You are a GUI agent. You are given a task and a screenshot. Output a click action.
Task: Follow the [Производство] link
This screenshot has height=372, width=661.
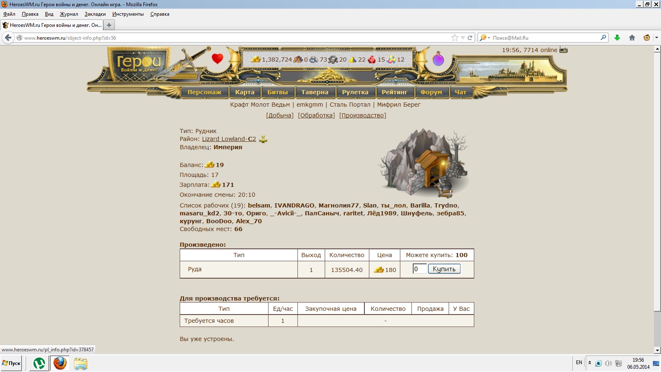[x=363, y=115]
